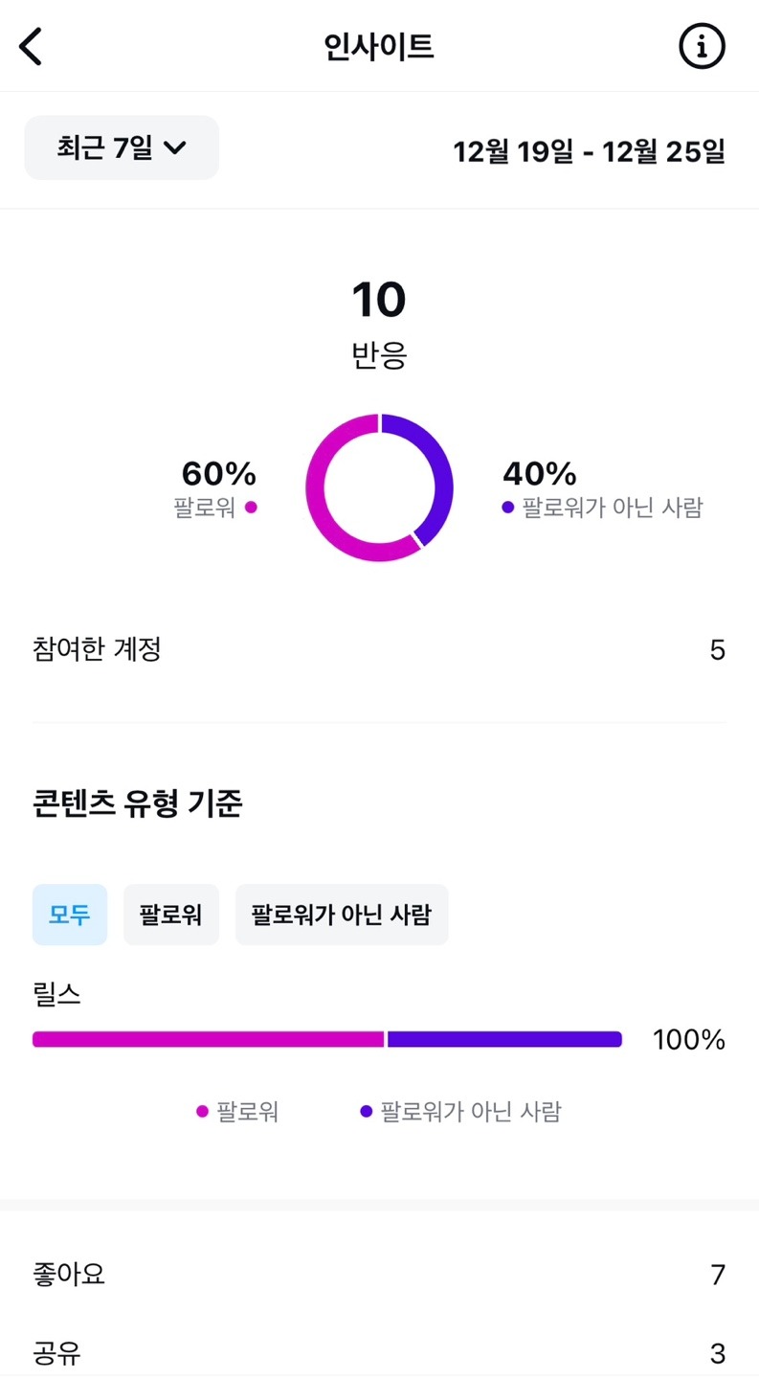
Task: Open the 참여한 계정 row
Action: (x=379, y=650)
